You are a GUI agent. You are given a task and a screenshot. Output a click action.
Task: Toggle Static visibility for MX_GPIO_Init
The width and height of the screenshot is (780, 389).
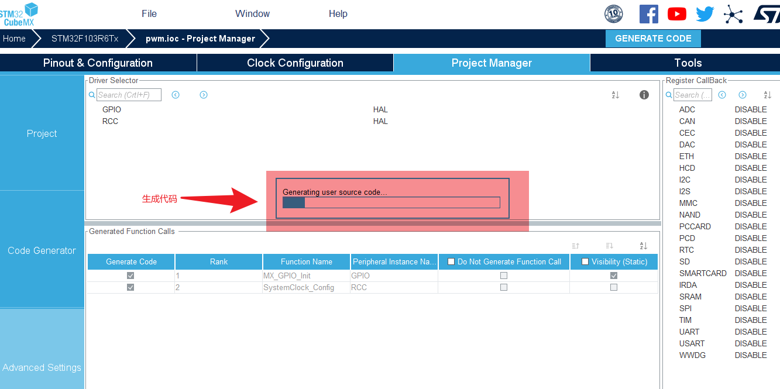[x=614, y=276]
